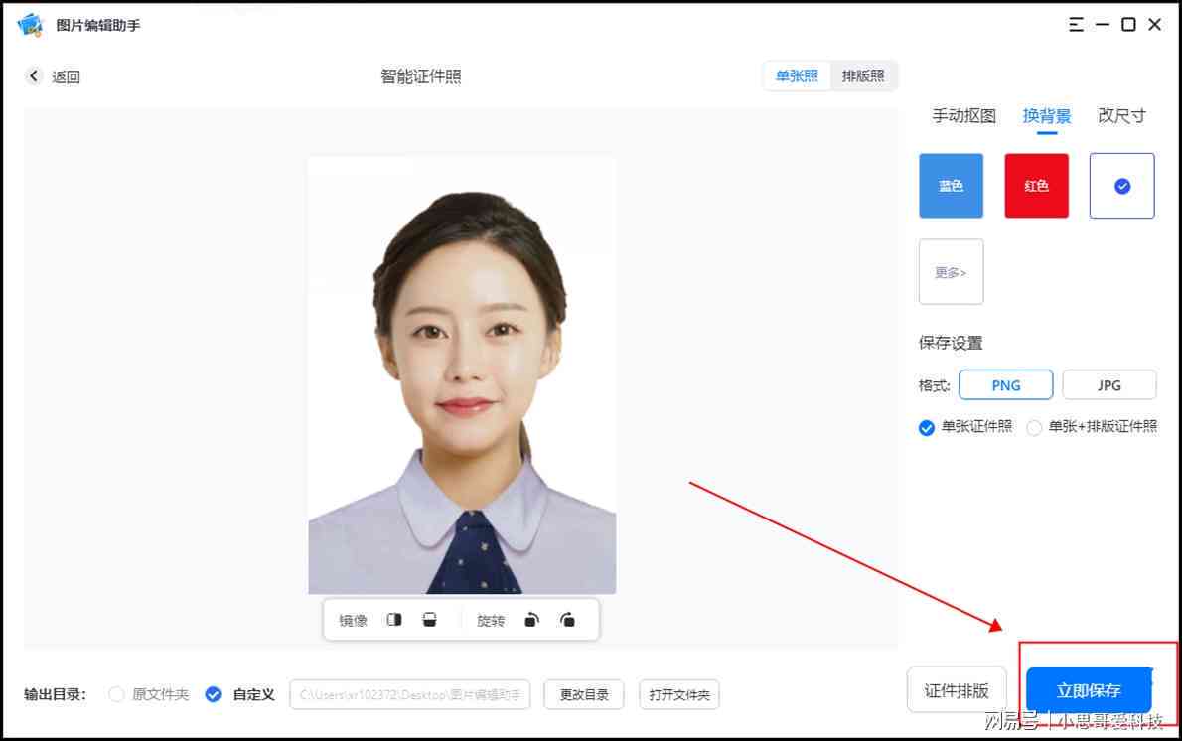Viewport: 1182px width, 741px height.
Task: Open the title bar menu icon
Action: coord(1076,25)
